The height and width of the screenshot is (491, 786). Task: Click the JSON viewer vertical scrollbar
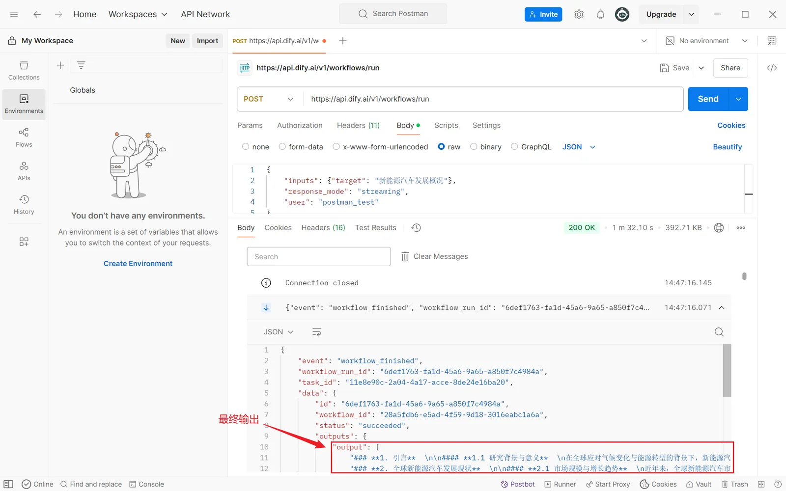coord(727,371)
